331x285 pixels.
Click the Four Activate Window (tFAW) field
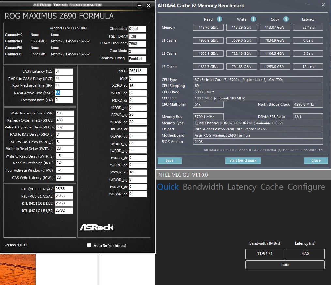pos(65,170)
